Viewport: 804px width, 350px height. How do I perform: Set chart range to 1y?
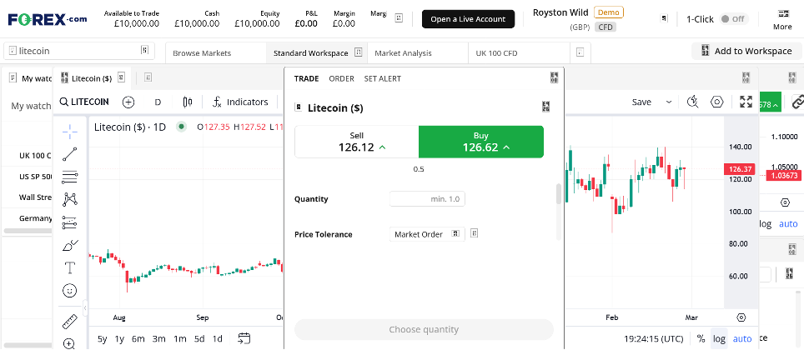[119, 338]
